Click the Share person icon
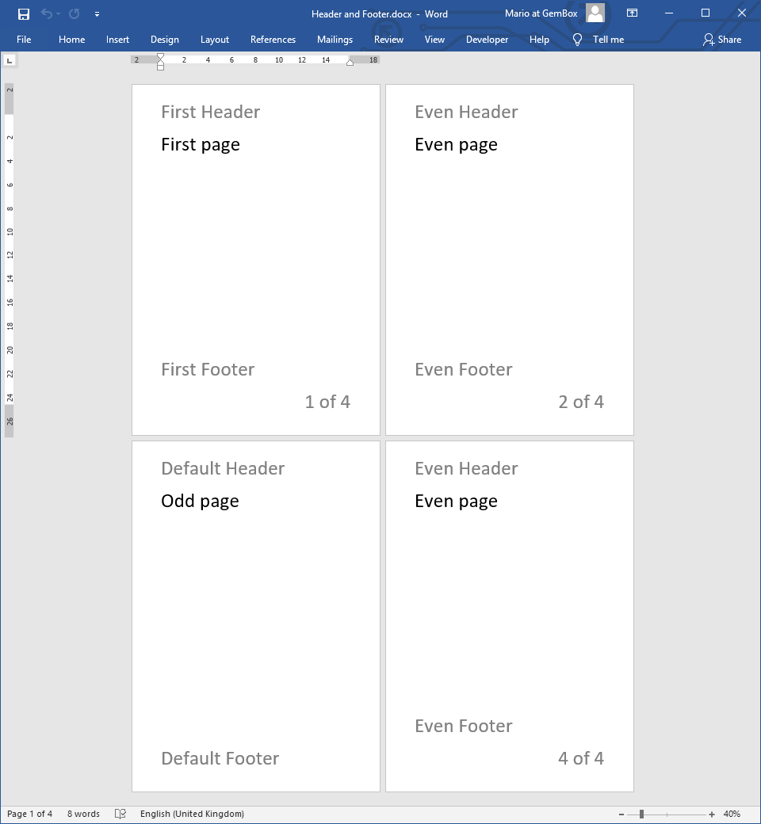This screenshot has height=824, width=761. [x=708, y=40]
